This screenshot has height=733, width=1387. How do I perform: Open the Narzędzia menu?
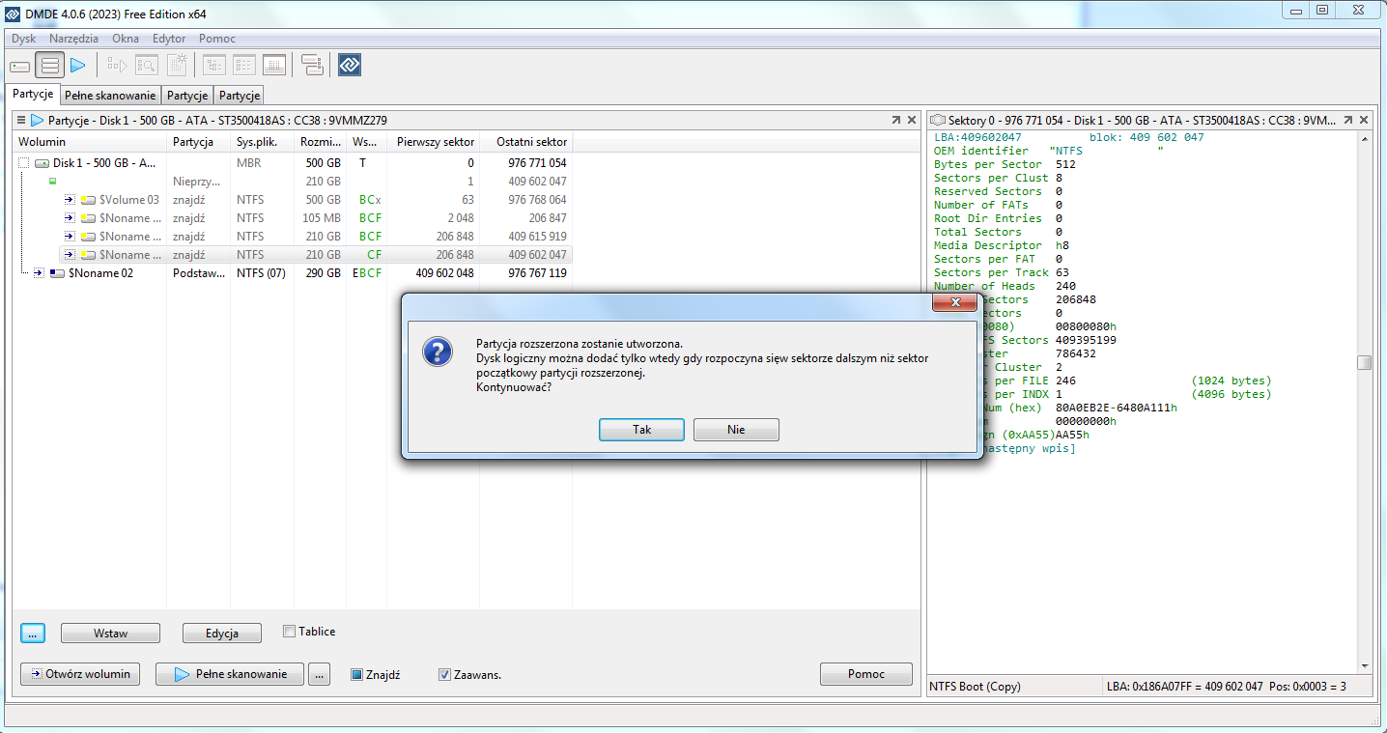point(74,39)
